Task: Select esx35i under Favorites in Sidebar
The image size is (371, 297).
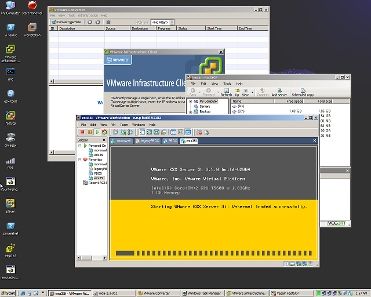Action: 99,178
